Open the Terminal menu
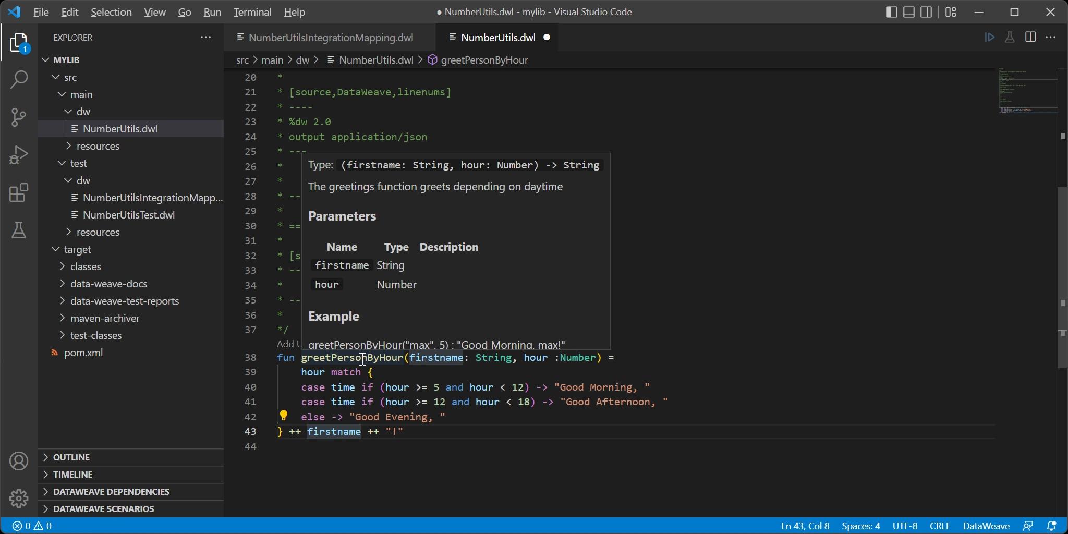1068x534 pixels. tap(252, 12)
